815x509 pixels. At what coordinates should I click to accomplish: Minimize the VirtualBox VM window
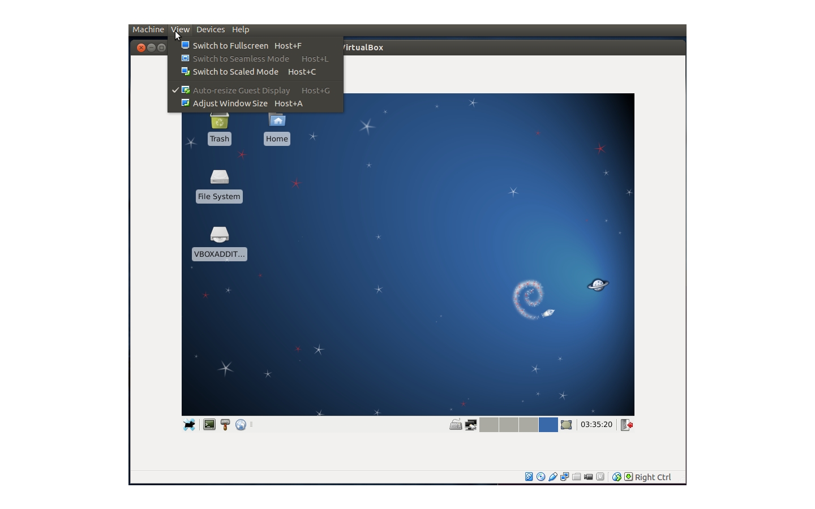pyautogui.click(x=151, y=48)
